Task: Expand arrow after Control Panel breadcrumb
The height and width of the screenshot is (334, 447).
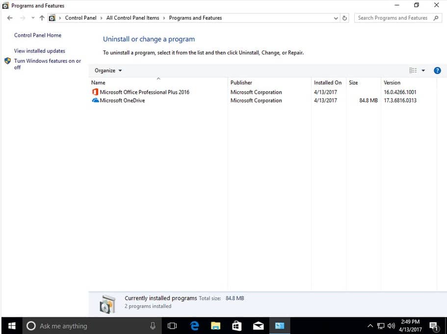Action: point(101,18)
